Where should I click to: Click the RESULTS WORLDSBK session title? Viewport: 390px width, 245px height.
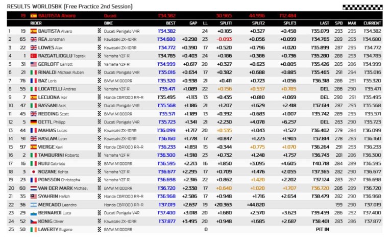point(69,7)
